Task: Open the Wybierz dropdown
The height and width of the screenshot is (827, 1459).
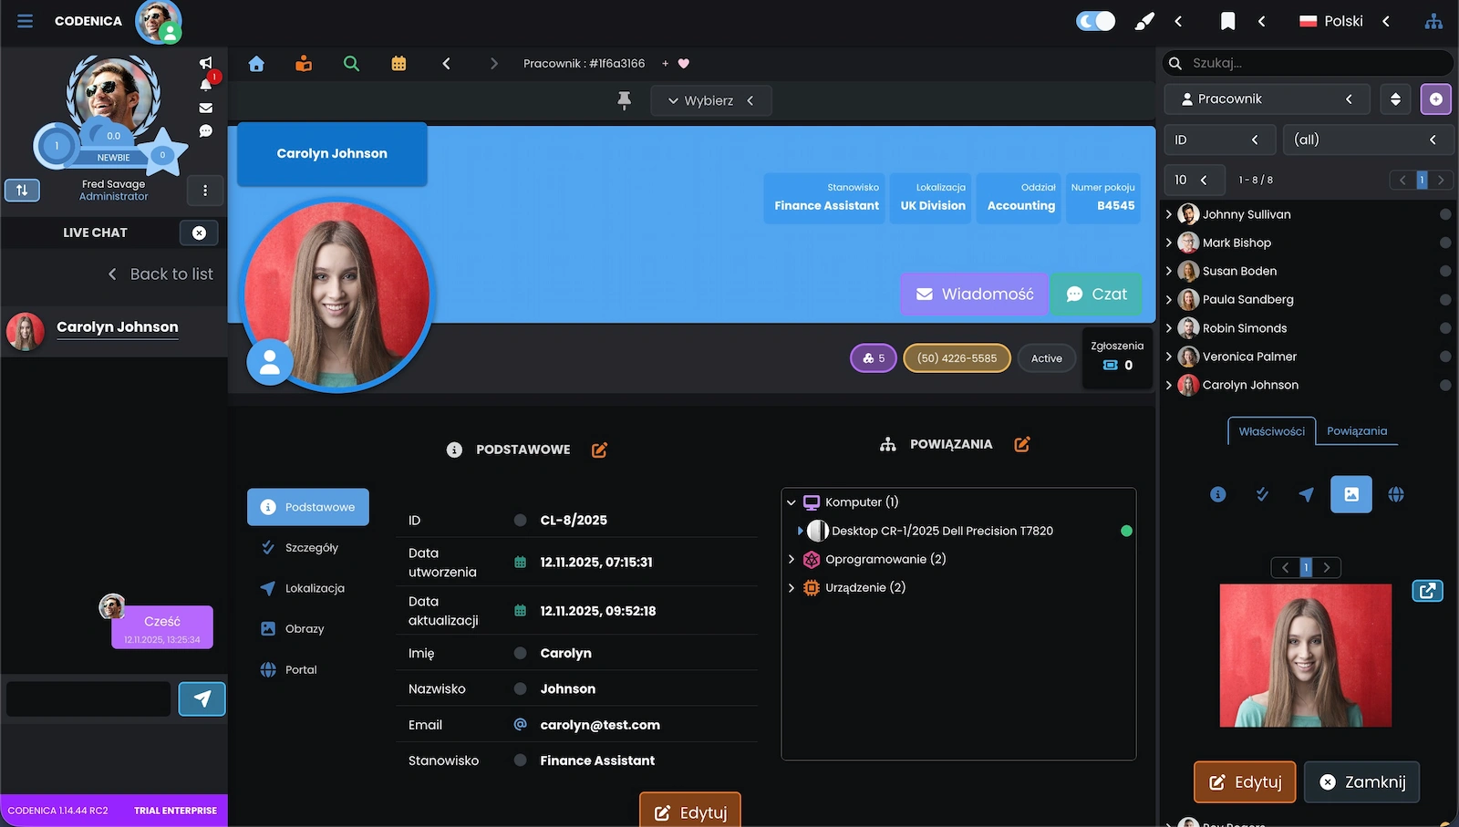Action: (710, 100)
